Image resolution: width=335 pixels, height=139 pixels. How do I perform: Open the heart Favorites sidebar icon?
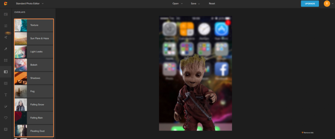pyautogui.click(x=6, y=118)
